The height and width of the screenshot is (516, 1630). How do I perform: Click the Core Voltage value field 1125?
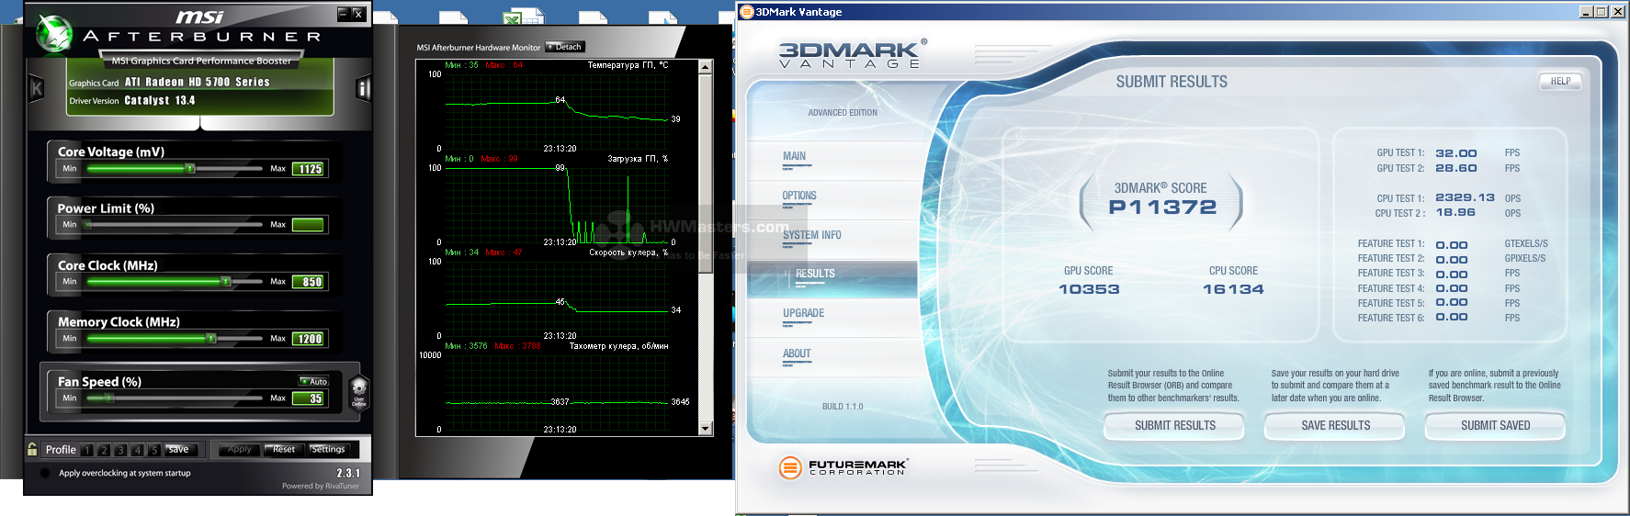point(309,169)
